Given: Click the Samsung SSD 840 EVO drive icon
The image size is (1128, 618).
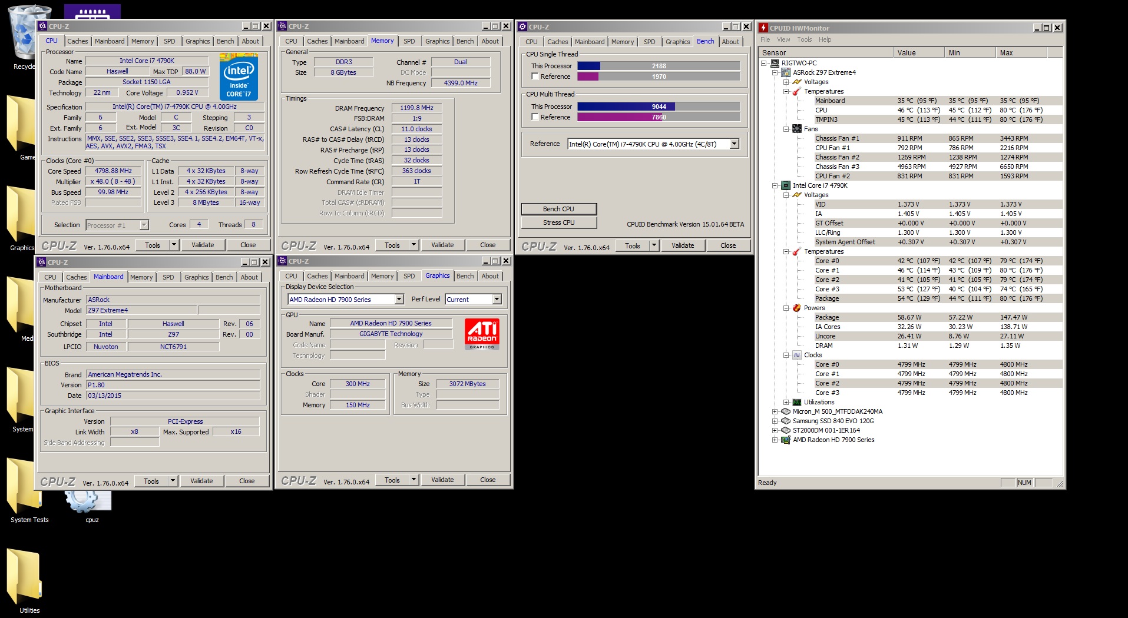Looking at the screenshot, I should [x=786, y=421].
